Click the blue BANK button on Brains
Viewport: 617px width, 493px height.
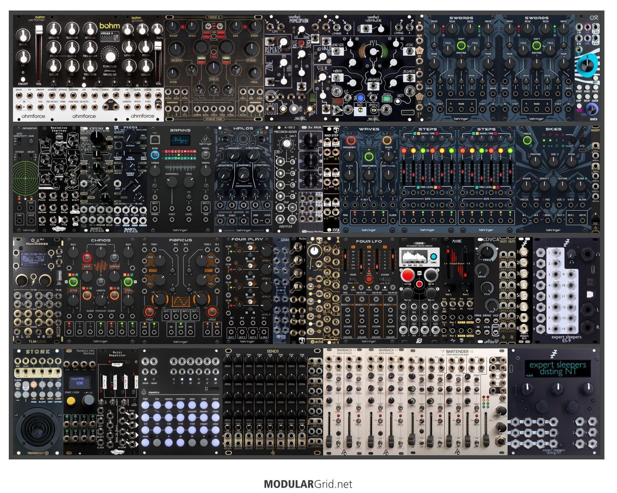pos(155,155)
